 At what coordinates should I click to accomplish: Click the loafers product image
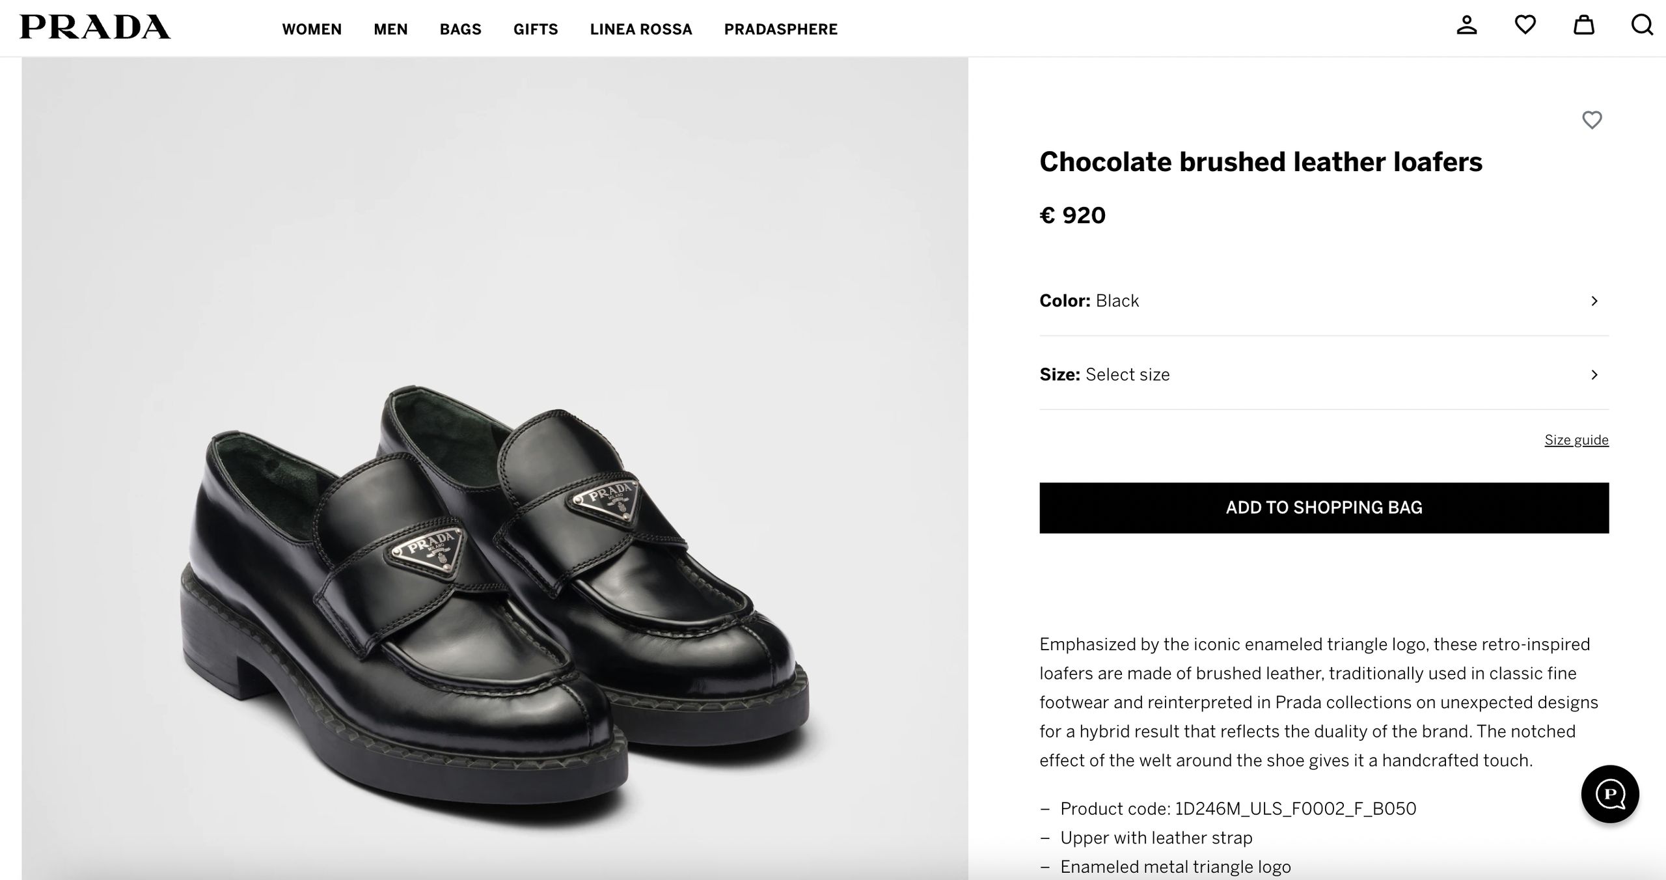coord(495,586)
